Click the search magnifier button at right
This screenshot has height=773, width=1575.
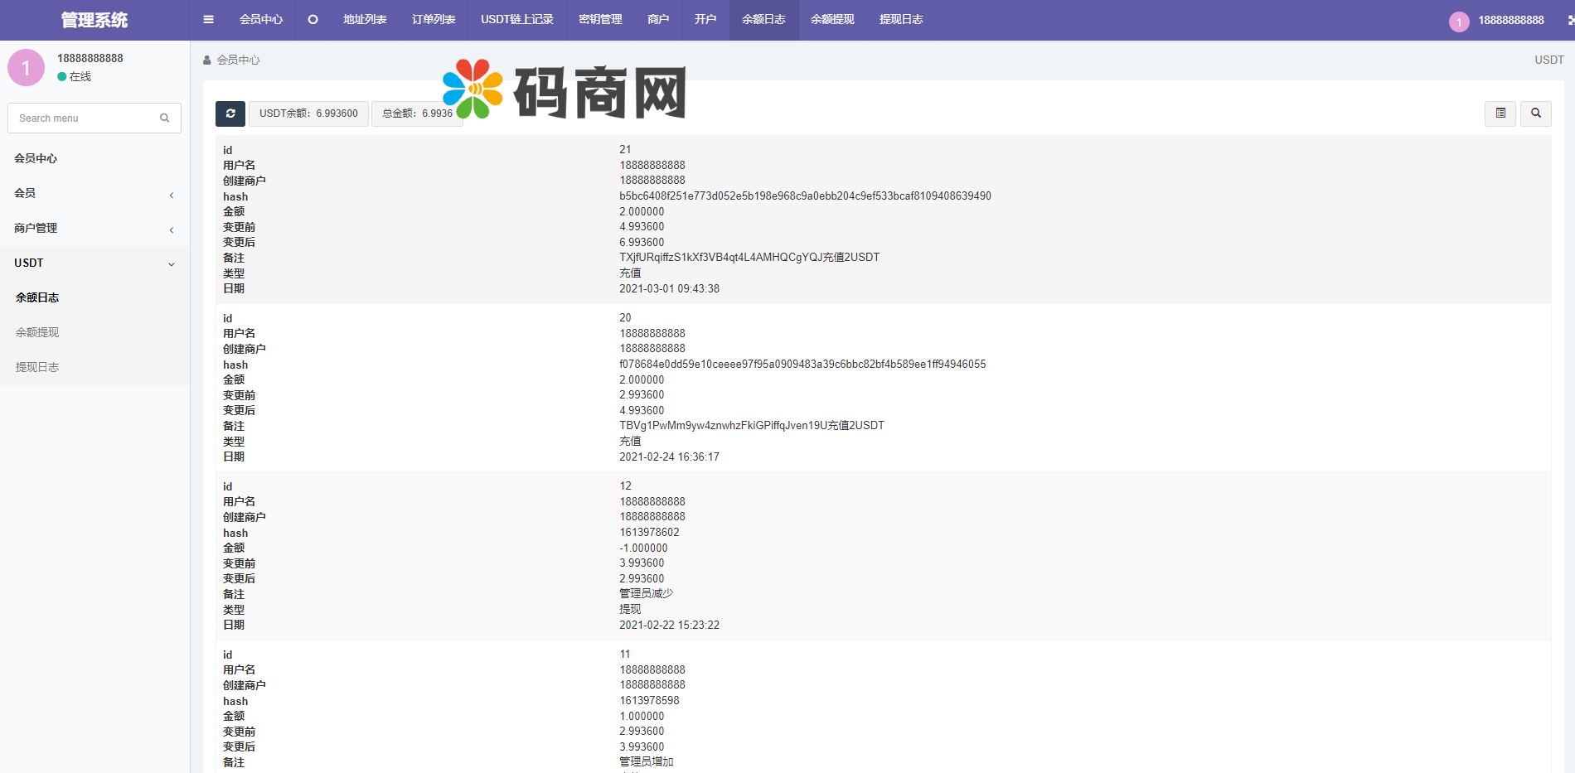(1536, 114)
